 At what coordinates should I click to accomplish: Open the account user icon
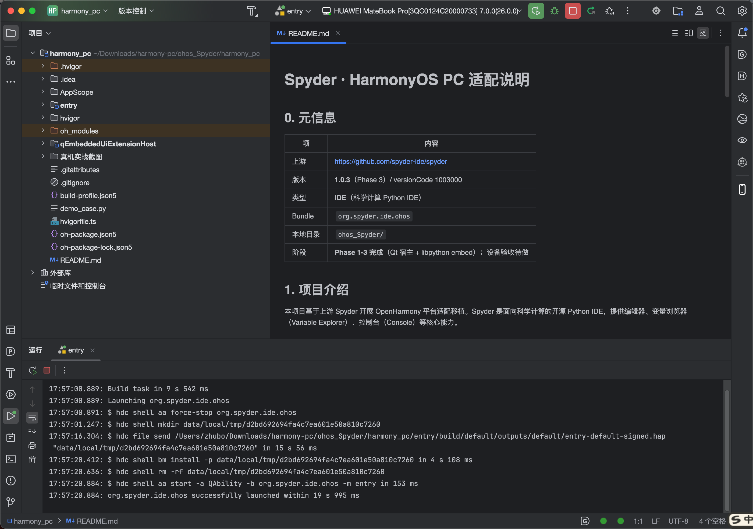coord(699,11)
